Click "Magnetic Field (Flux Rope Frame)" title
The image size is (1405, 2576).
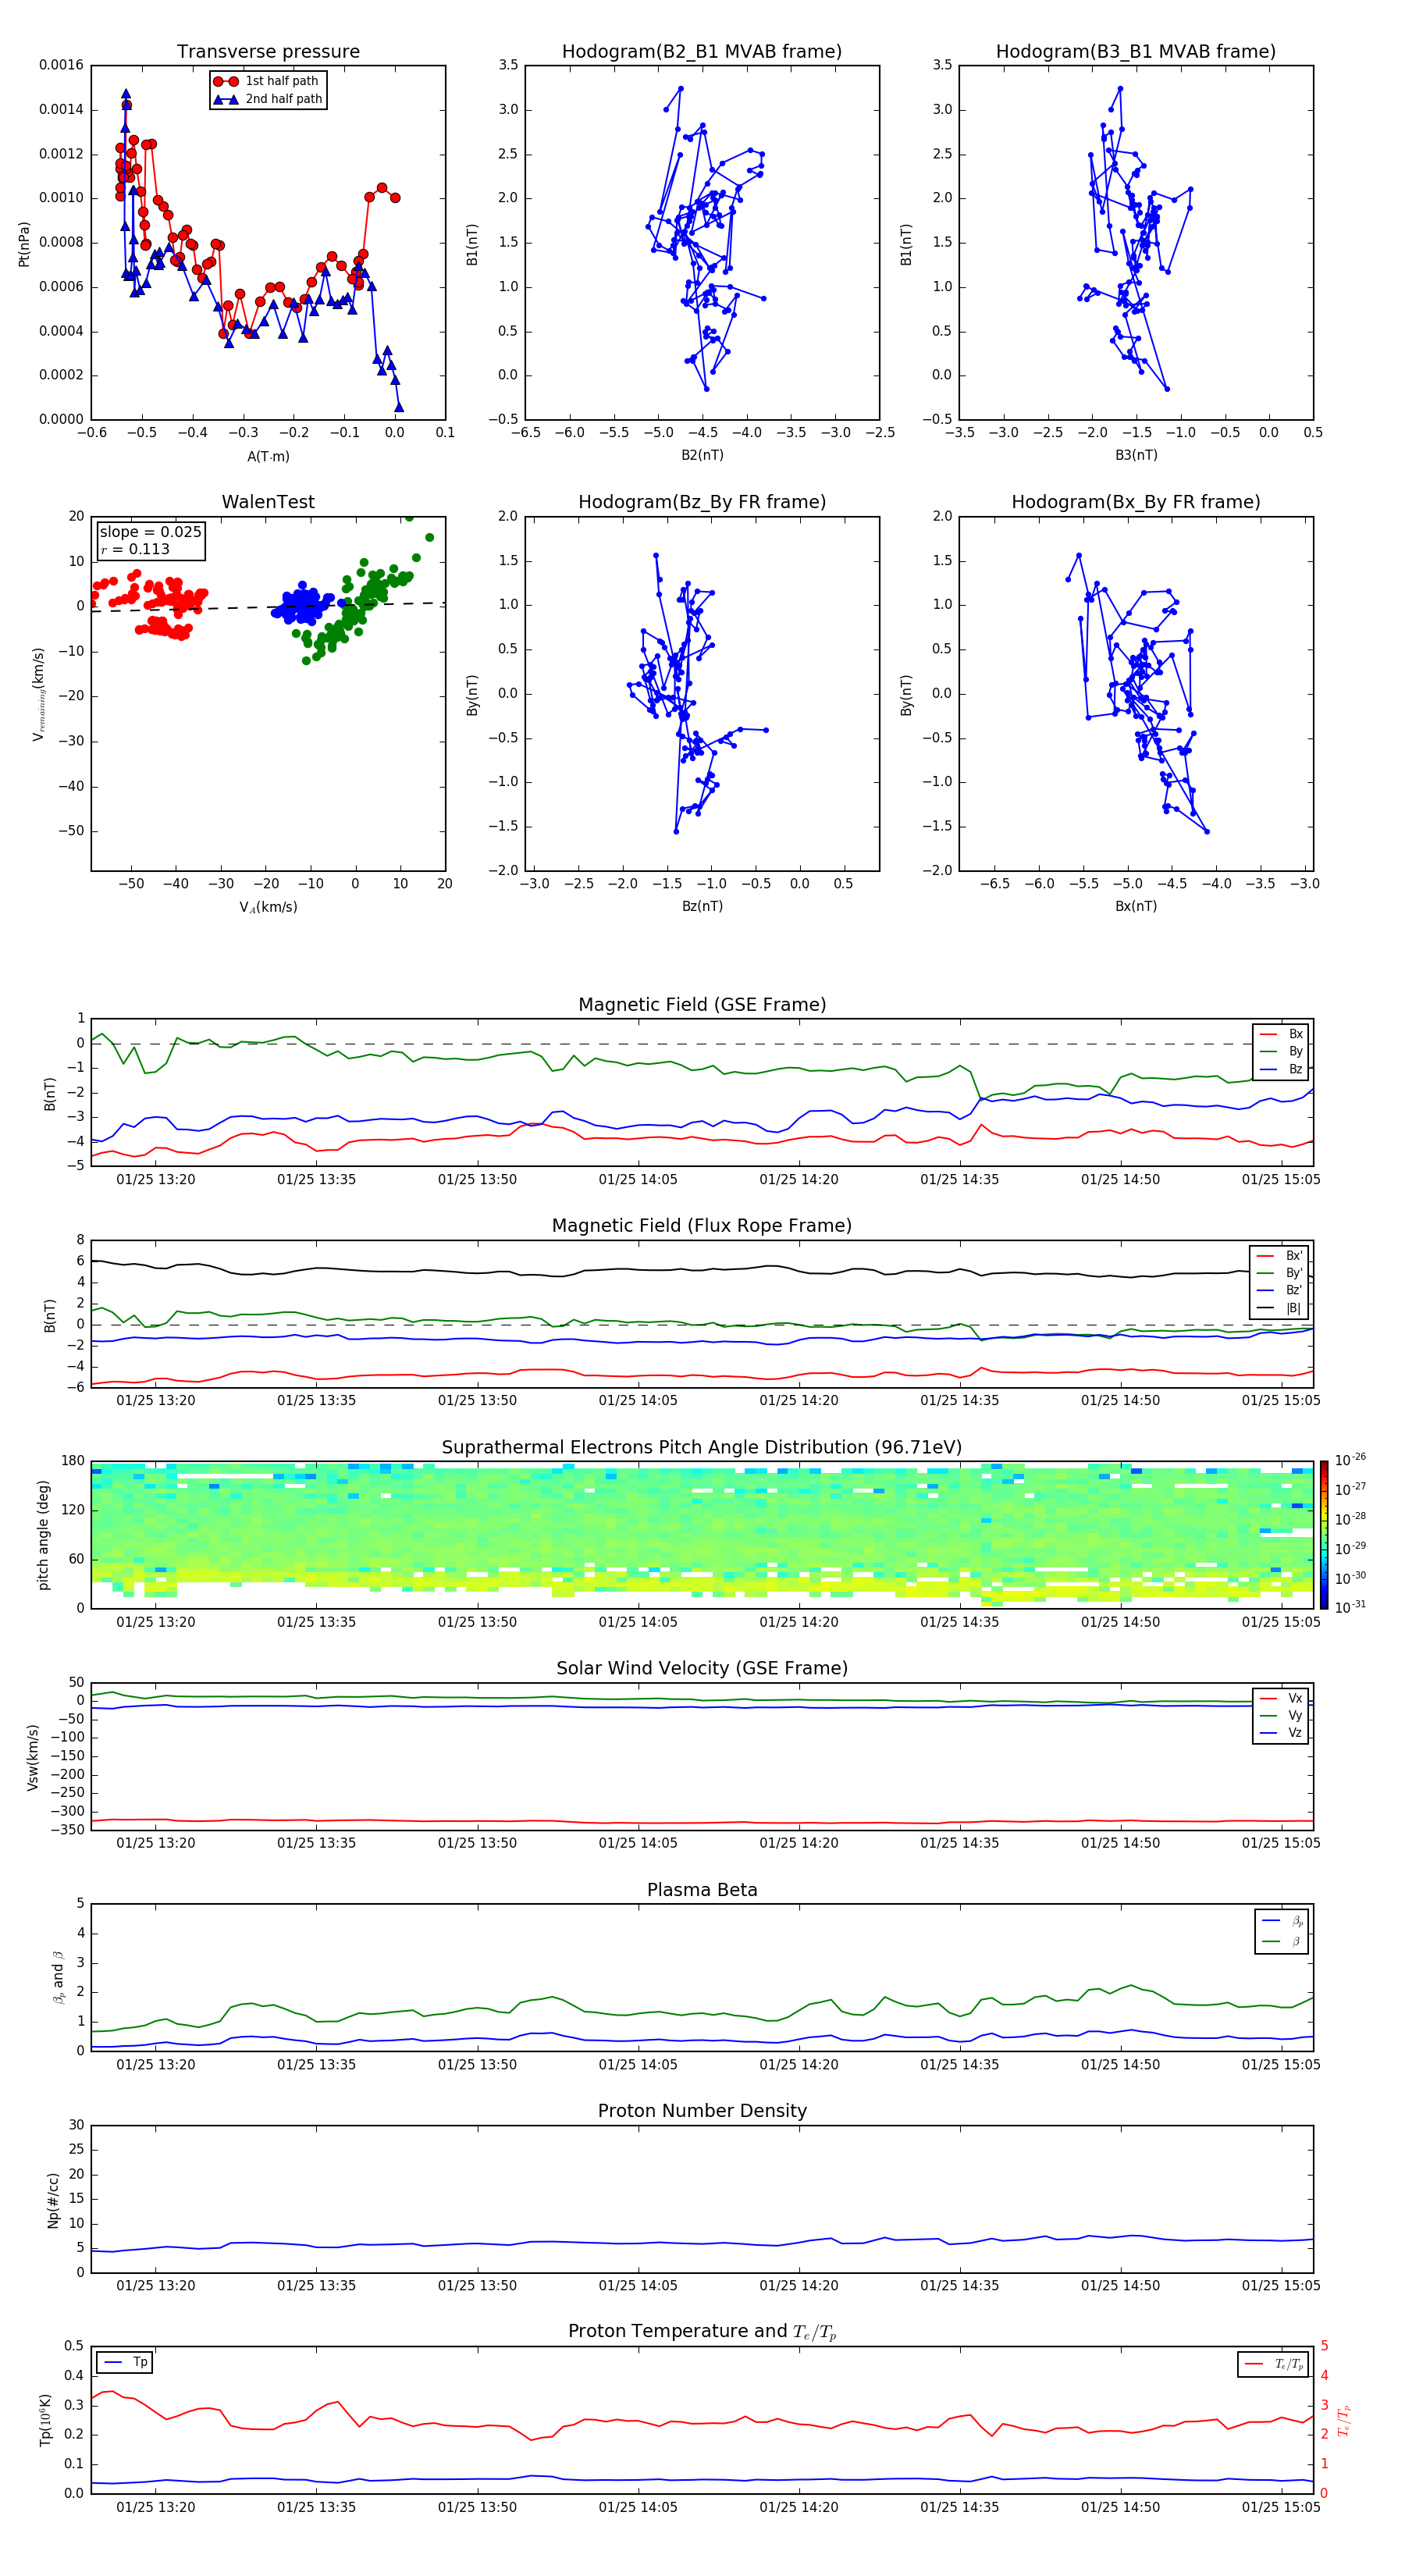click(x=702, y=1226)
